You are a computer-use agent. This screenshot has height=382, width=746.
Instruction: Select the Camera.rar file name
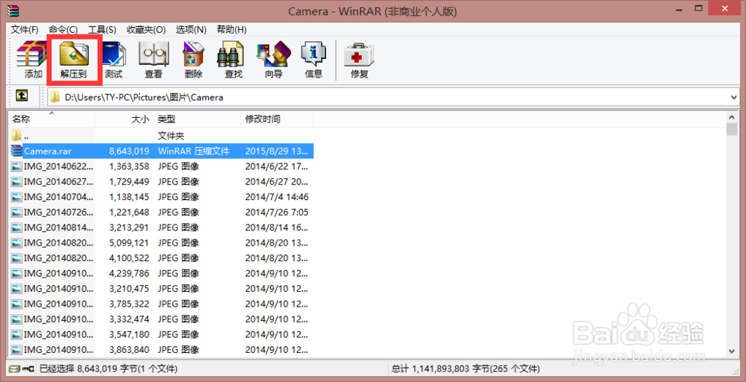(48, 151)
